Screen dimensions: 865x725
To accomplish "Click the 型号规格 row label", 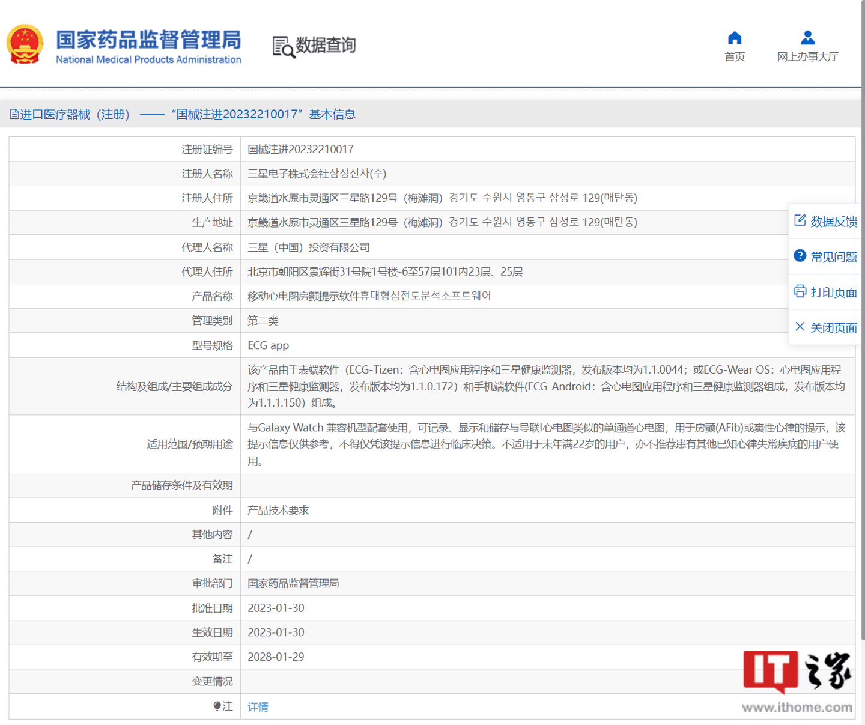I will 212,345.
